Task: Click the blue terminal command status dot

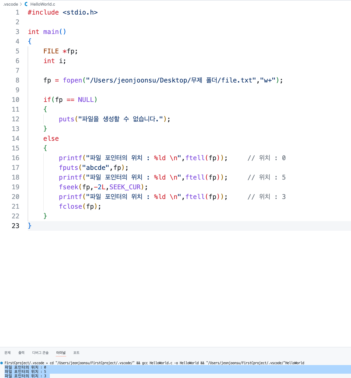Action: pos(2,363)
